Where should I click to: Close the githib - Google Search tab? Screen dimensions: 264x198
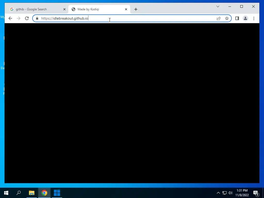tap(64, 9)
